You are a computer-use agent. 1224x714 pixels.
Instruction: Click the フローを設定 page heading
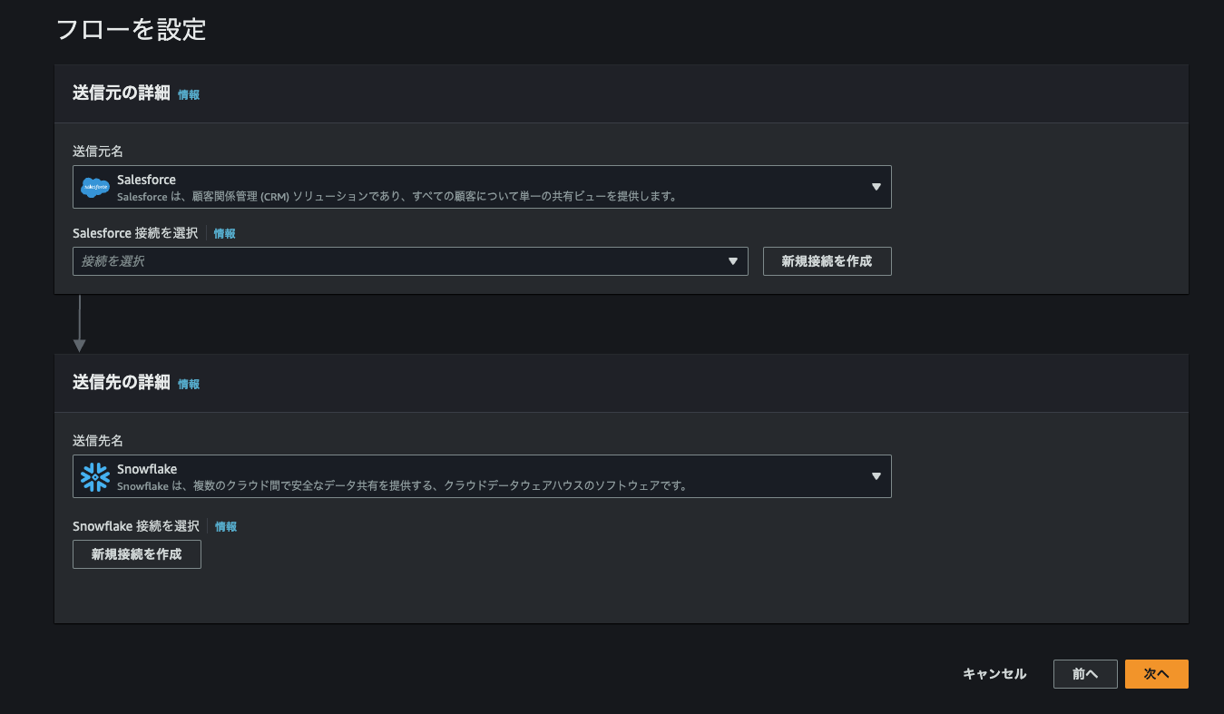132,29
